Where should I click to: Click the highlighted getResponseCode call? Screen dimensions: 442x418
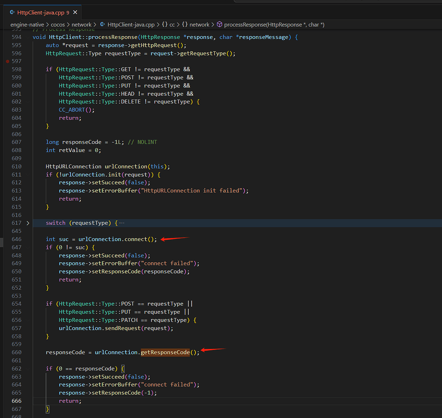click(x=165, y=352)
